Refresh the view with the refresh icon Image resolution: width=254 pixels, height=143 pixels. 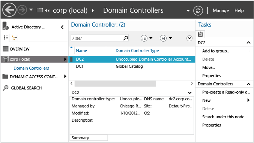tap(198, 10)
